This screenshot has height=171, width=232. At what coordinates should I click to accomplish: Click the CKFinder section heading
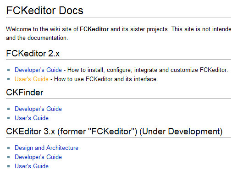pos(25,93)
